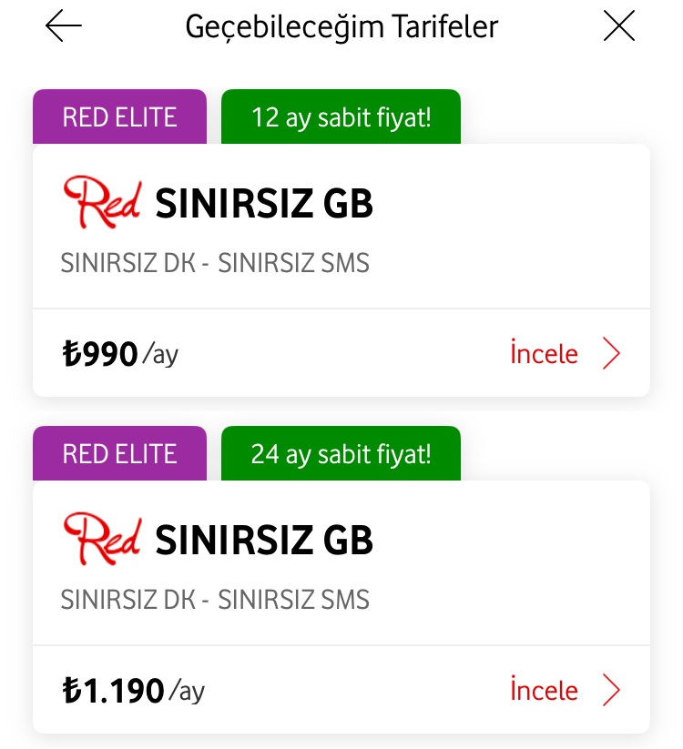Tap İncele link for ₺1.190 plan
The height and width of the screenshot is (749, 683).
[x=544, y=691]
